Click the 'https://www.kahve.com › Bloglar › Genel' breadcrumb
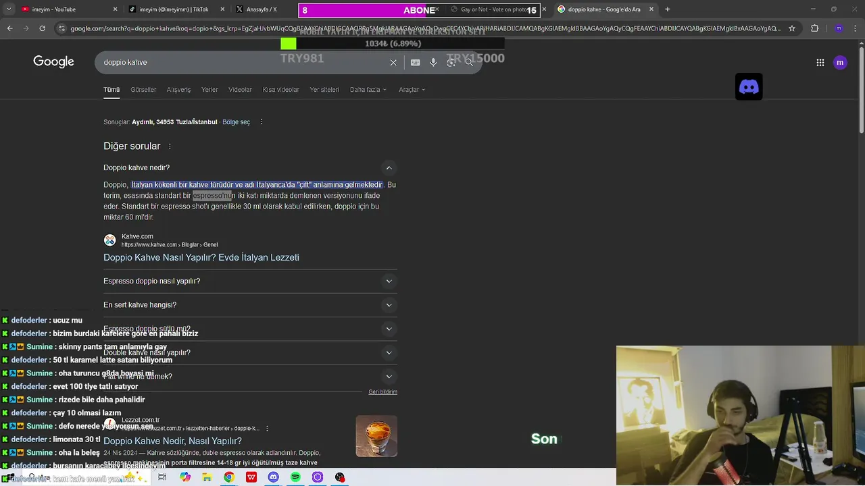Viewport: 865px width, 486px height. point(170,245)
